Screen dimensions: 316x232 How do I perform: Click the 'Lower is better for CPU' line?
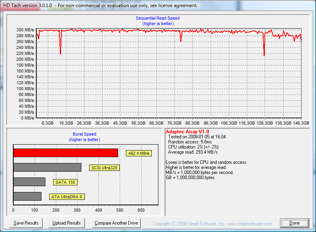click(206, 162)
